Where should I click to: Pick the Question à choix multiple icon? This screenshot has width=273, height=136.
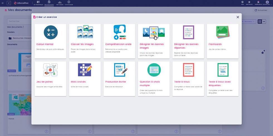click(x=154, y=70)
